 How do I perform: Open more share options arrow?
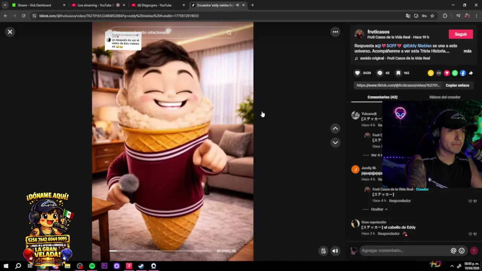point(471,73)
